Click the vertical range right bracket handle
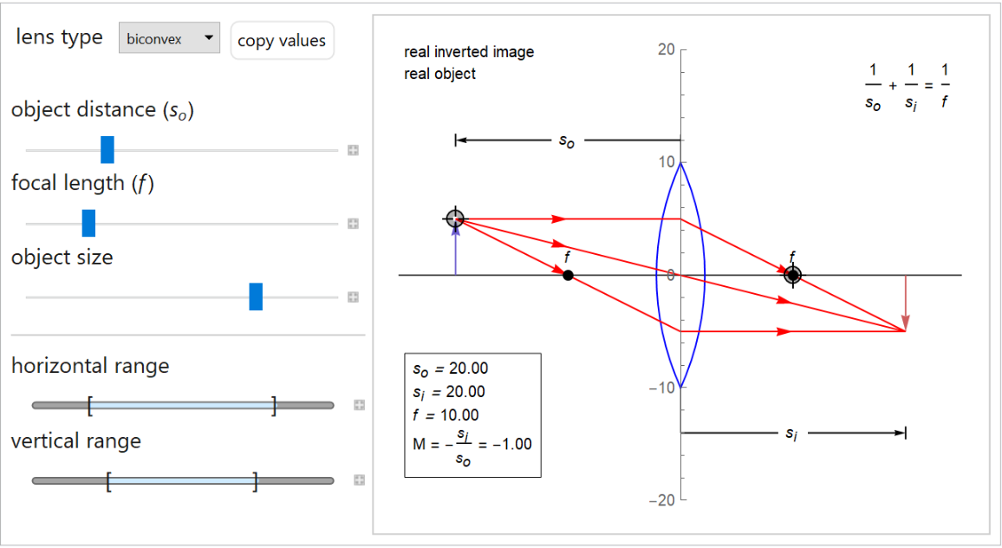Image resolution: width=1002 pixels, height=548 pixels. click(255, 481)
